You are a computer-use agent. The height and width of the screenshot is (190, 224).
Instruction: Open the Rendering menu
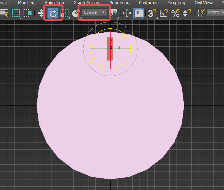(x=119, y=3)
